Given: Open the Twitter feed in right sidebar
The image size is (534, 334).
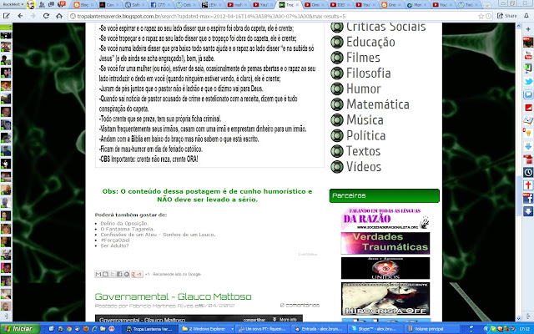Looking at the screenshot, I should pos(528,81).
